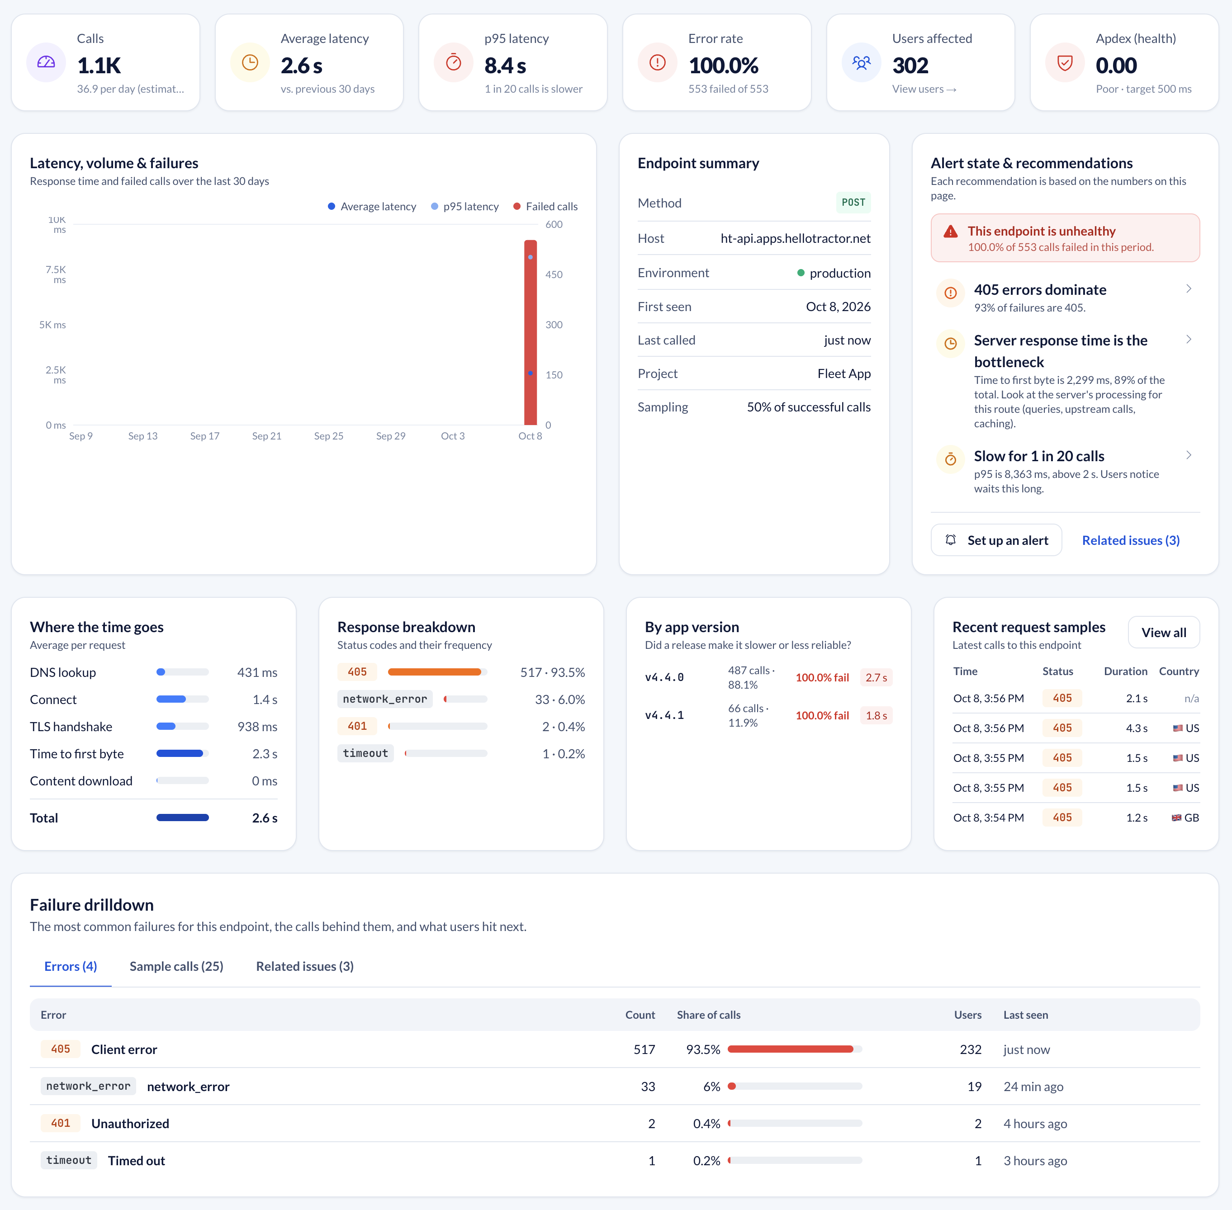The image size is (1232, 1210).
Task: Select the v4.4.1 app version row
Action: (768, 716)
